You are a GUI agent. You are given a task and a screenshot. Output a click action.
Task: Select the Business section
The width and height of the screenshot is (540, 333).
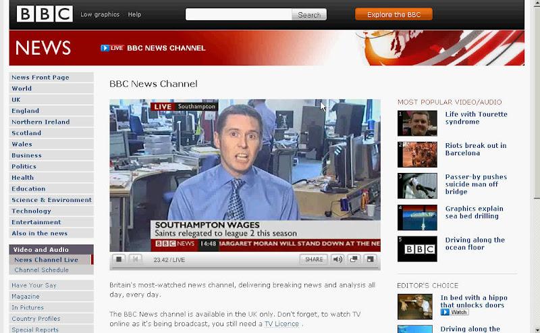(51, 155)
